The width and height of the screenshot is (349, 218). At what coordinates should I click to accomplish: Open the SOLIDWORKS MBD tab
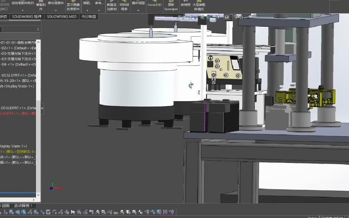tap(61, 17)
